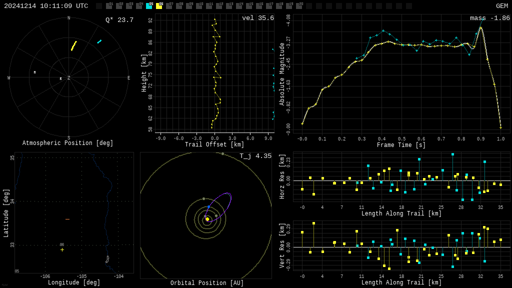Click the vel 35.6 readout
This screenshot has height=288, width=512.
pyautogui.click(x=257, y=18)
